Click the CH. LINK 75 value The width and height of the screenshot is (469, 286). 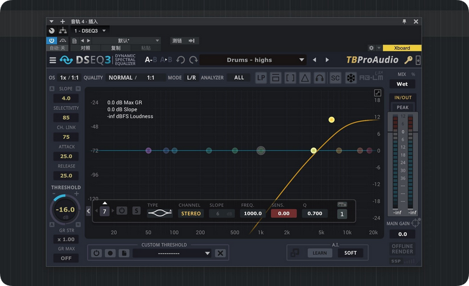[66, 137]
